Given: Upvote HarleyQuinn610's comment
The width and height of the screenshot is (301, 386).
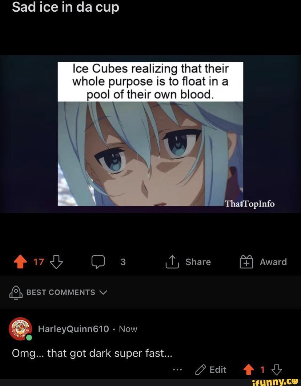Looking at the screenshot, I should (249, 370).
